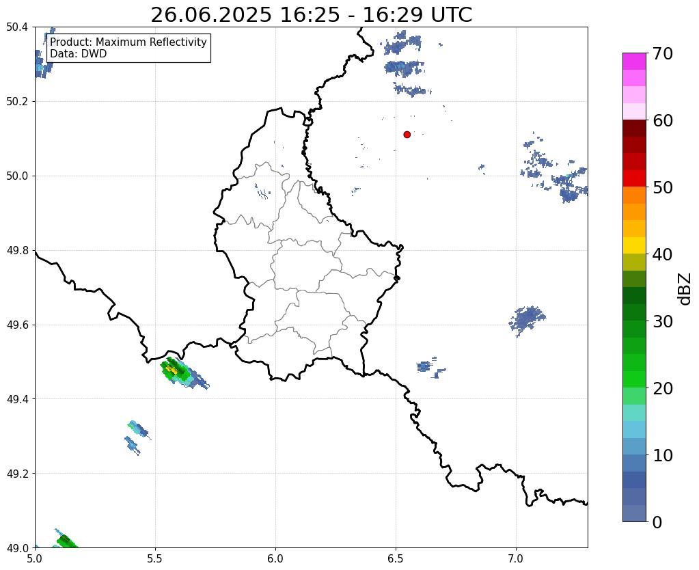The width and height of the screenshot is (699, 570).
Task: Click the red station marker dot
Action: click(407, 135)
